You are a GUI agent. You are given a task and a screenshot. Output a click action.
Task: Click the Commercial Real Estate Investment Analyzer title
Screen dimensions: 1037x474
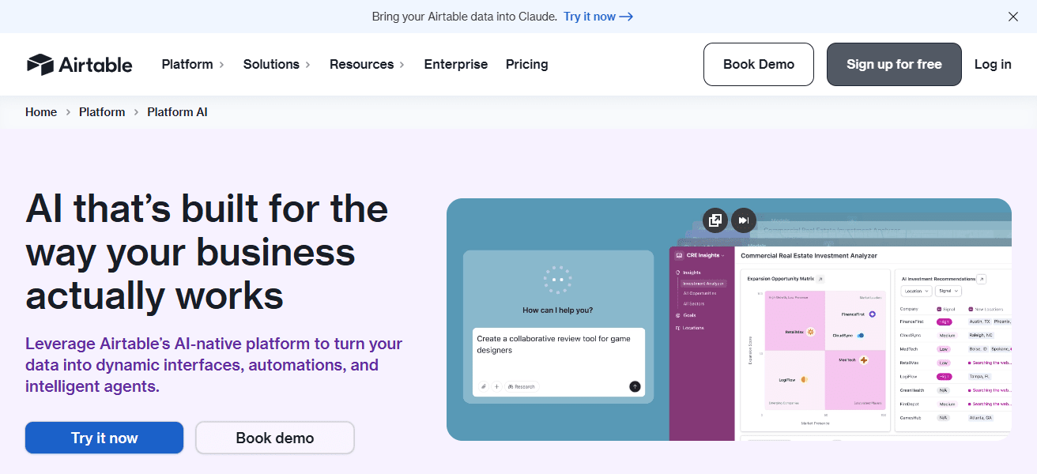809,255
